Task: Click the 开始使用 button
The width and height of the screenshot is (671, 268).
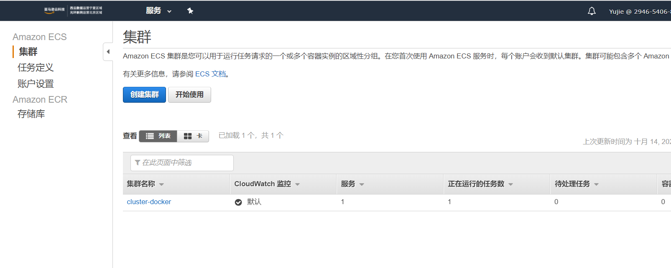Action: click(x=189, y=95)
